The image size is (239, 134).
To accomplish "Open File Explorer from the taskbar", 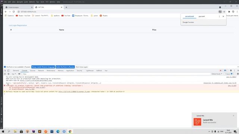I will [x=15, y=131].
